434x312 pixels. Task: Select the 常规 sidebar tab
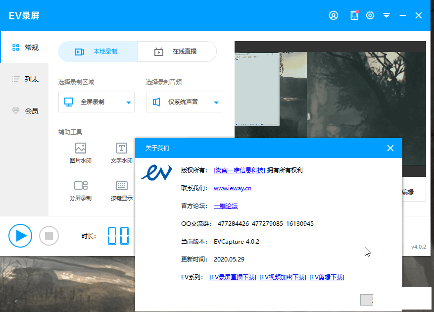coord(25,48)
